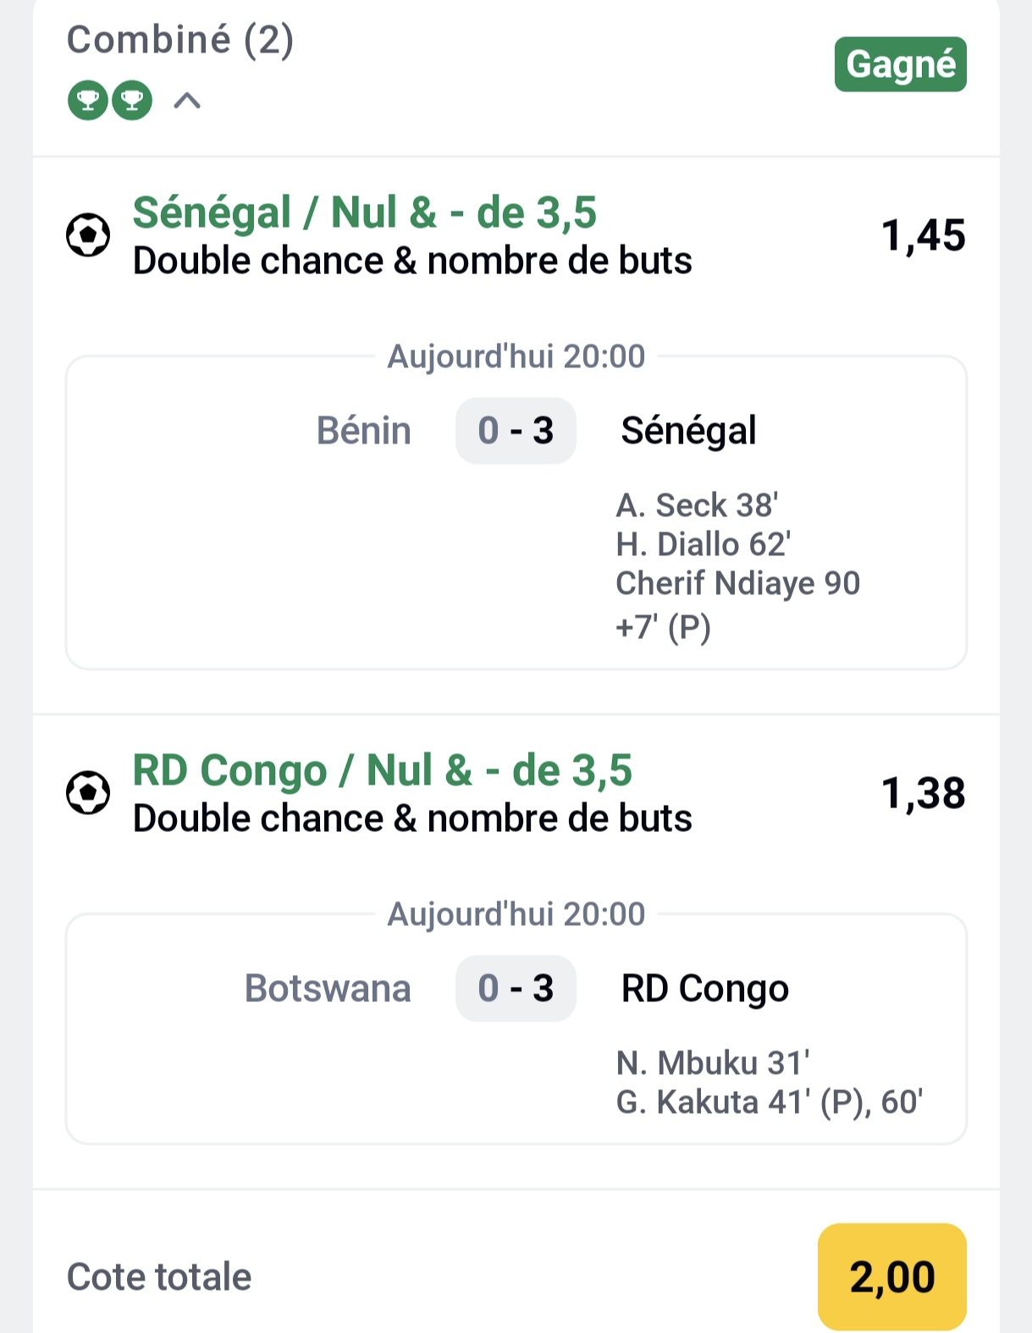Screen dimensions: 1032x1333
Task: Click the football icon beside Sénégal bet
Action: pyautogui.click(x=88, y=235)
